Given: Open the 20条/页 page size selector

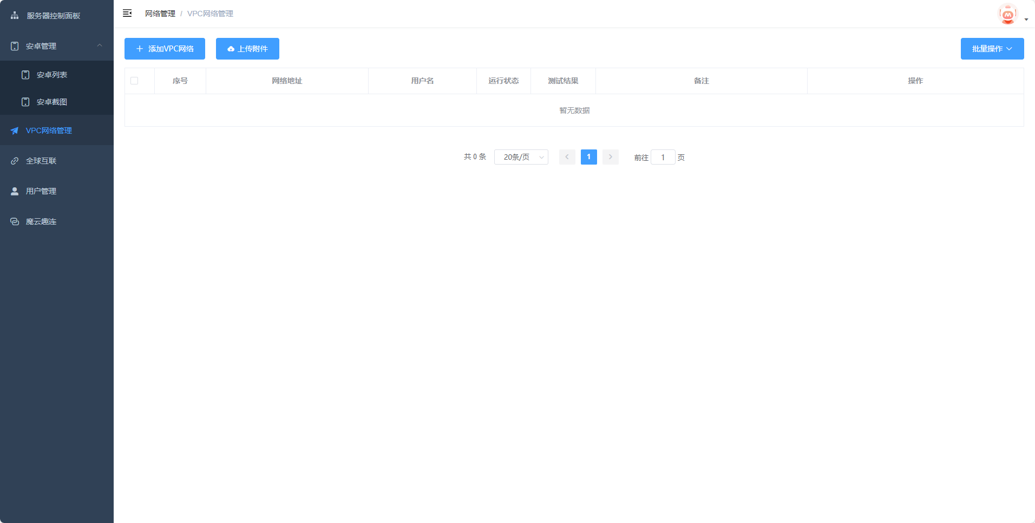Looking at the screenshot, I should pos(521,157).
